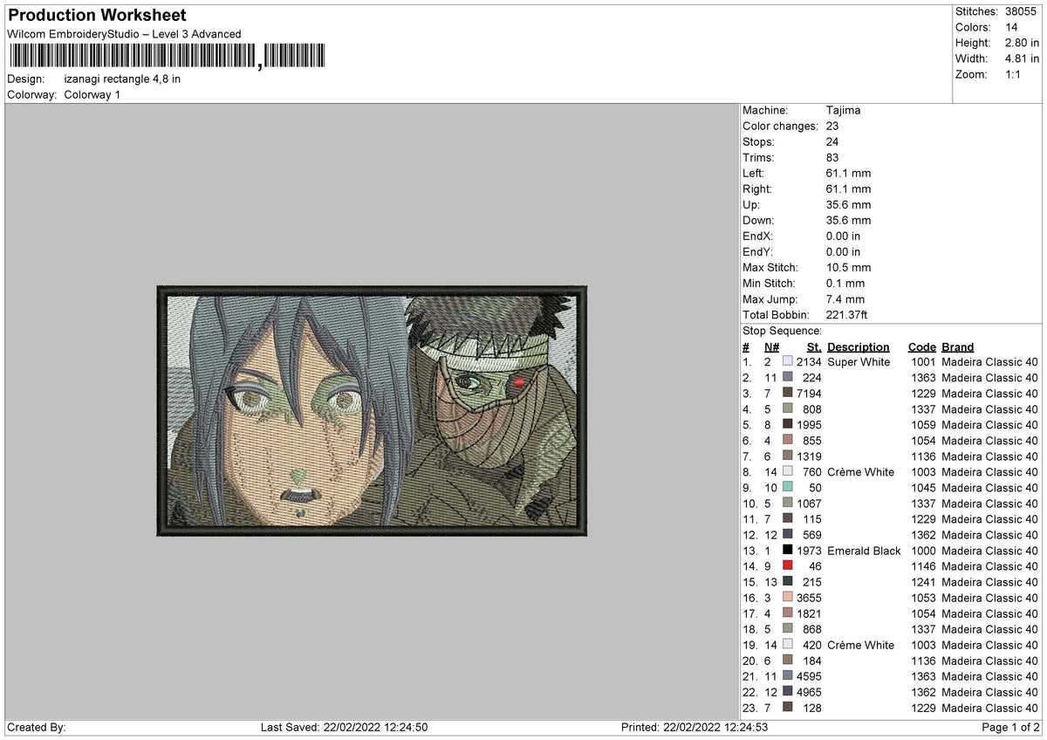This screenshot has height=740, width=1047.
Task: Click the Emerald Black swatch in stop 13
Action: point(788,551)
